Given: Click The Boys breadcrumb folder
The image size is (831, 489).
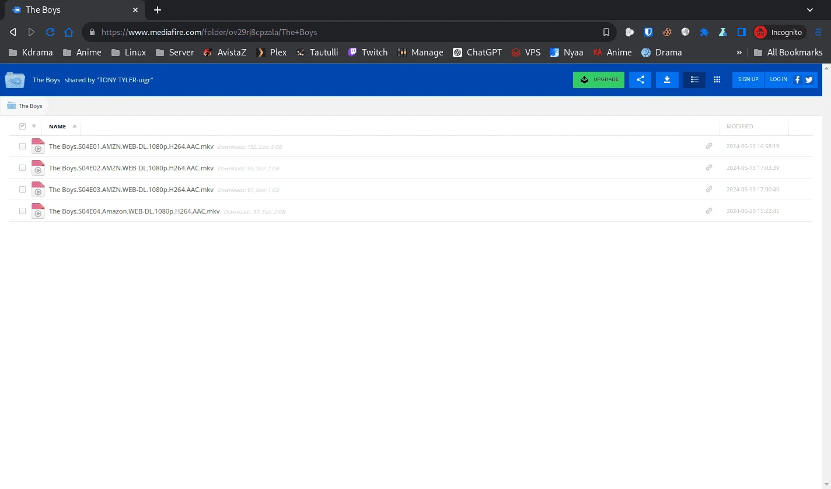Looking at the screenshot, I should click(25, 106).
